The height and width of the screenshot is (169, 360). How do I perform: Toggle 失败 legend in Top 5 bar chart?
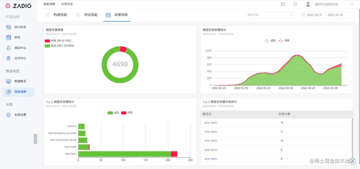click(127, 113)
